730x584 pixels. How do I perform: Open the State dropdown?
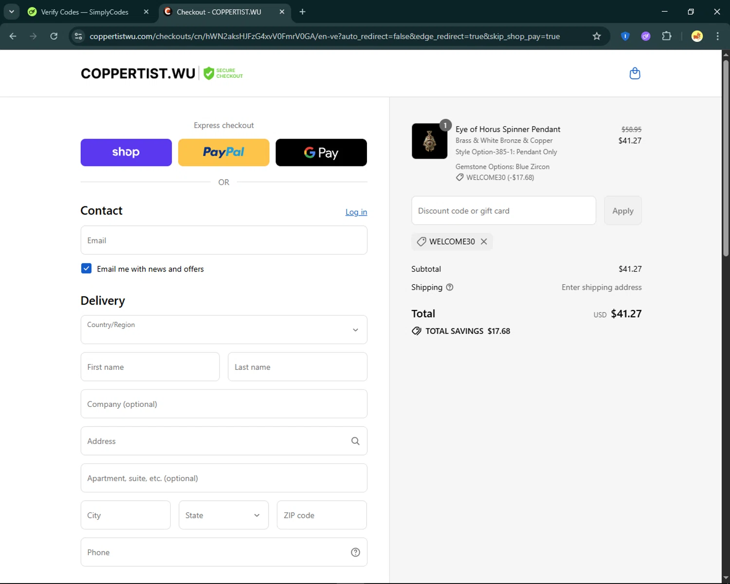coord(223,515)
